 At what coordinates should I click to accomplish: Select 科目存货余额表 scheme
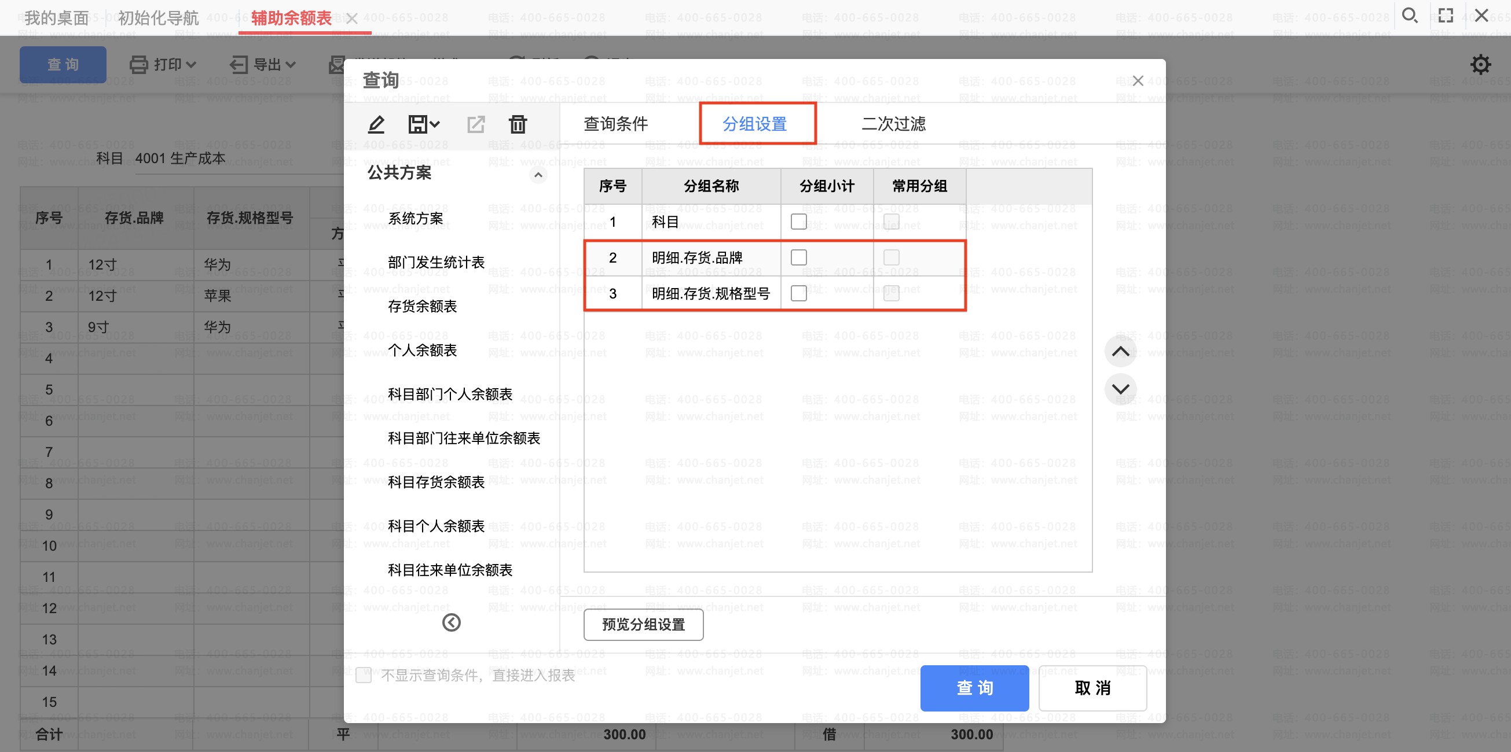(436, 482)
